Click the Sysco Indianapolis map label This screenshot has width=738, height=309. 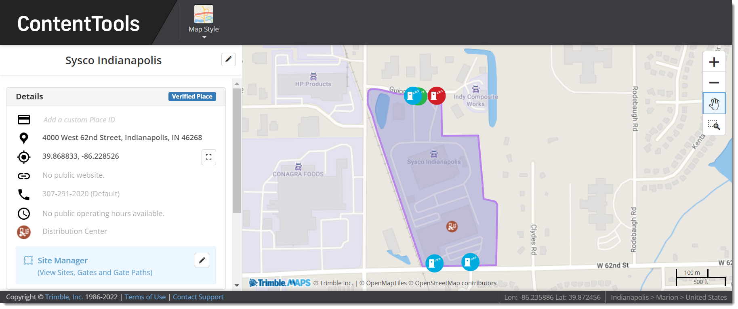tap(434, 162)
